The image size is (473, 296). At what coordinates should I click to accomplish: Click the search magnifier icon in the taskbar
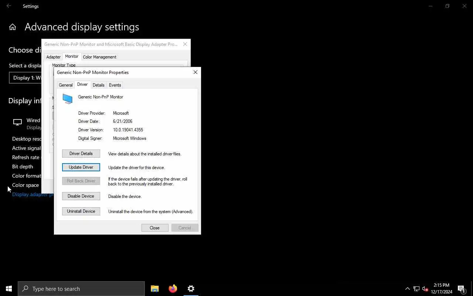click(x=25, y=289)
